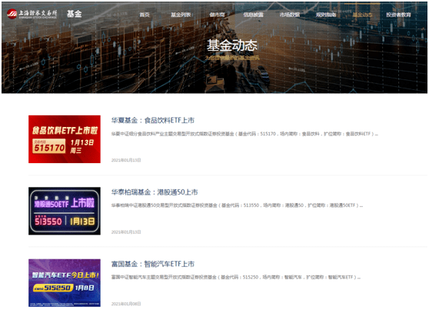The height and width of the screenshot is (320, 429).
Task: Go to 做市商 in the navigation
Action: click(217, 15)
